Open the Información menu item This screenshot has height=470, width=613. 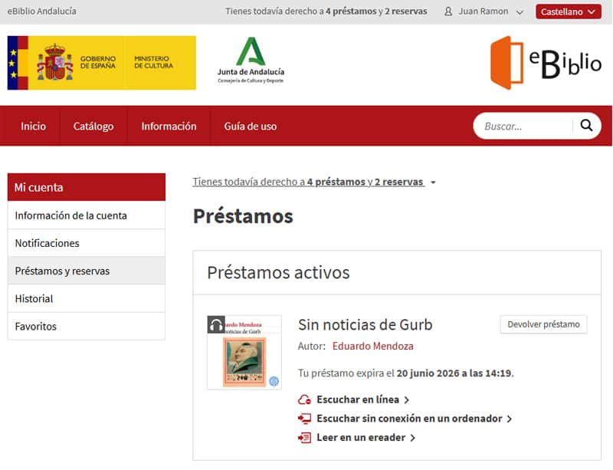[x=169, y=126]
